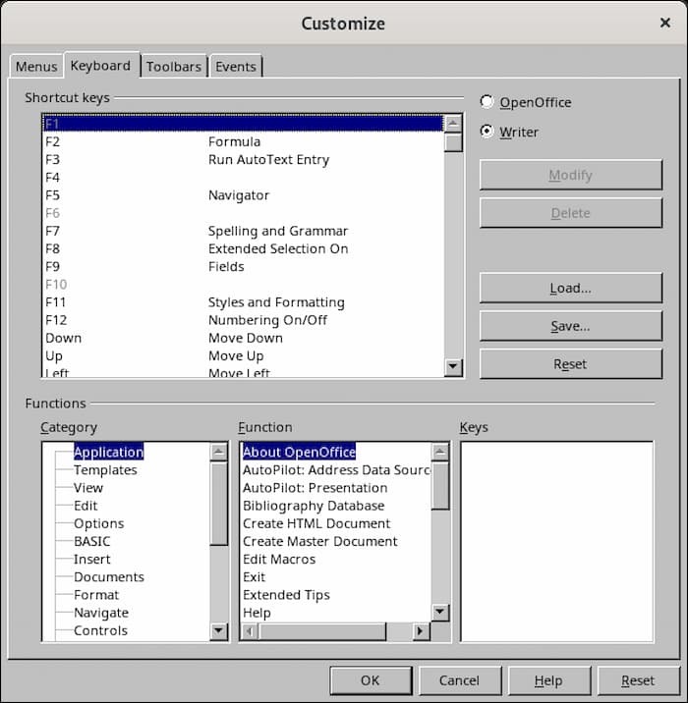
Task: Select the Create Master Document function
Action: click(x=320, y=542)
